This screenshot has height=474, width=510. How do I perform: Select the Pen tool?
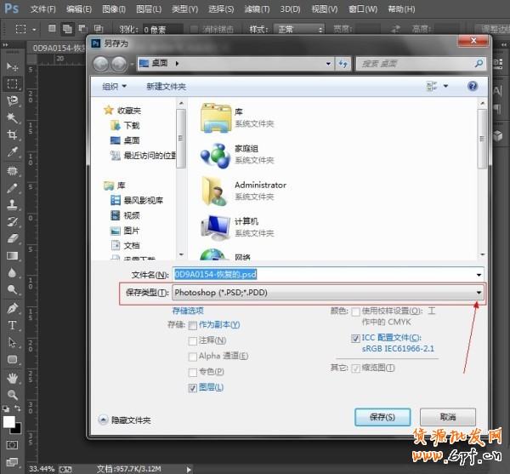(x=13, y=308)
